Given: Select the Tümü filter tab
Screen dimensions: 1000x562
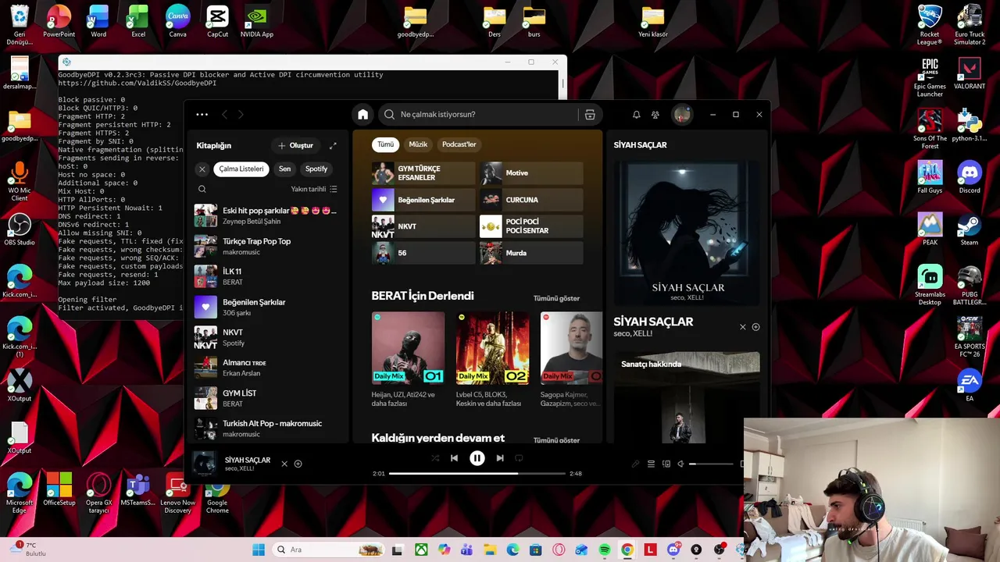Looking at the screenshot, I should tap(386, 144).
